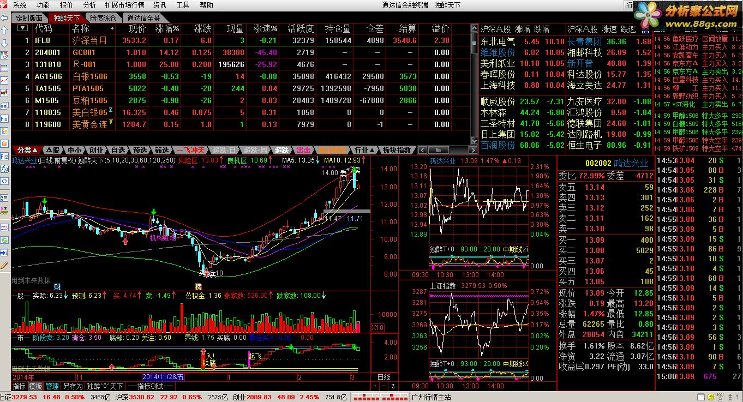Click the down arrow icon in left sidebar

coord(4,43)
